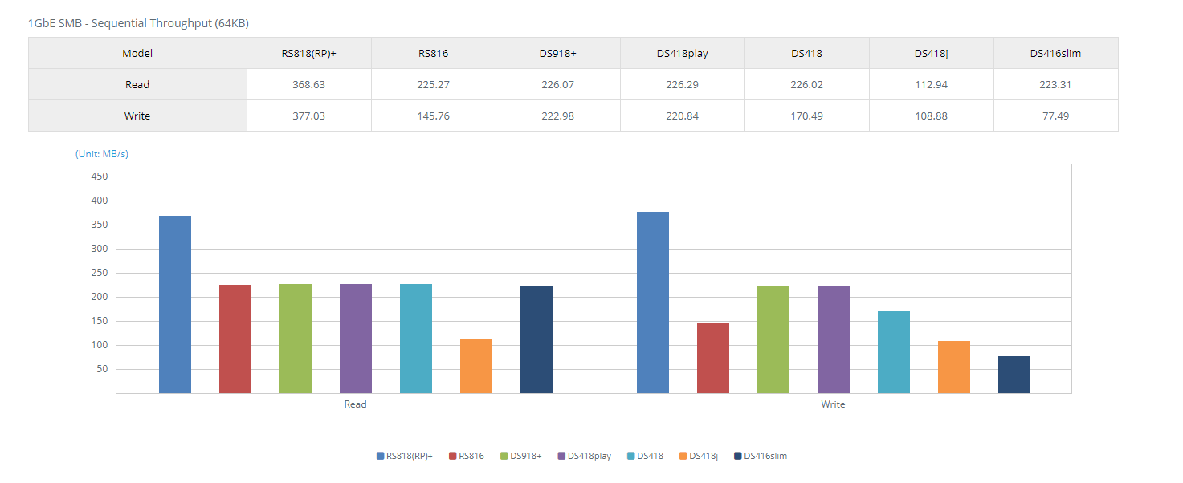Click the 400 y-axis tick label
The width and height of the screenshot is (1183, 483).
100,201
